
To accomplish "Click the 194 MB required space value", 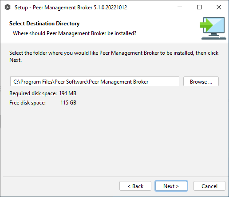I will [68, 93].
